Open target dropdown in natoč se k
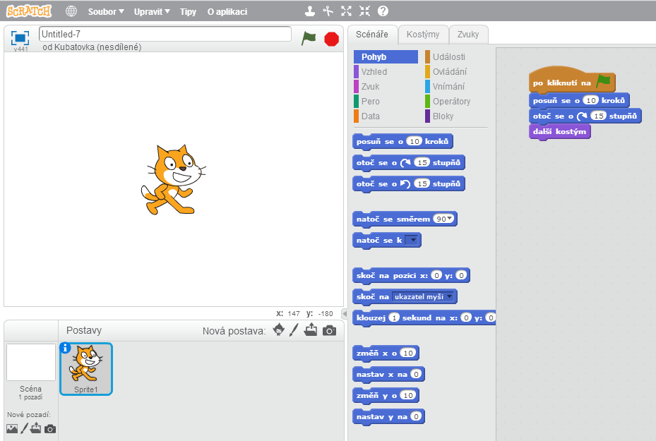The width and height of the screenshot is (656, 441). 413,240
